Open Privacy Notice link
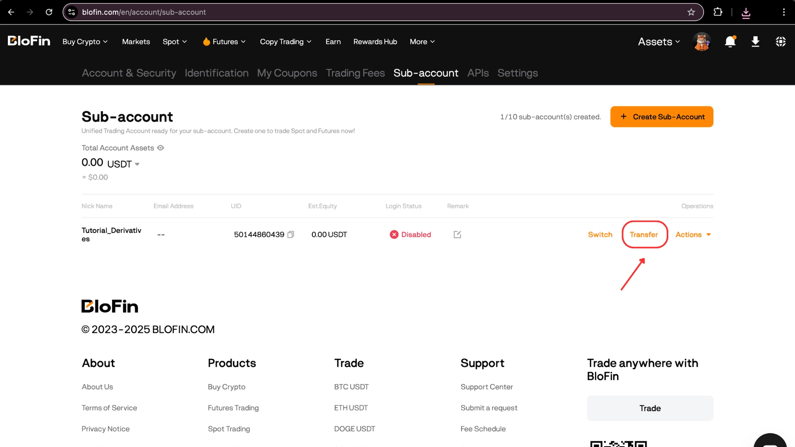The width and height of the screenshot is (795, 447). pyautogui.click(x=106, y=429)
